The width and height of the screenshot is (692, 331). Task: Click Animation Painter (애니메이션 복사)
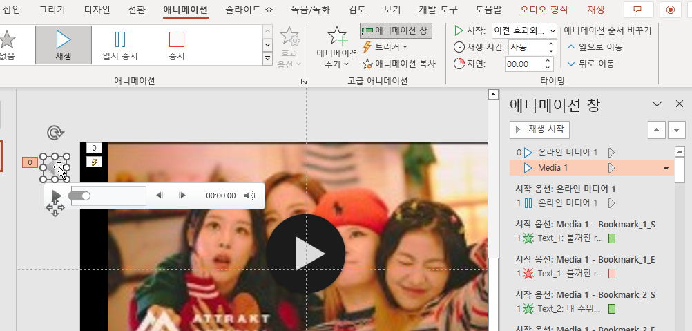click(x=399, y=64)
